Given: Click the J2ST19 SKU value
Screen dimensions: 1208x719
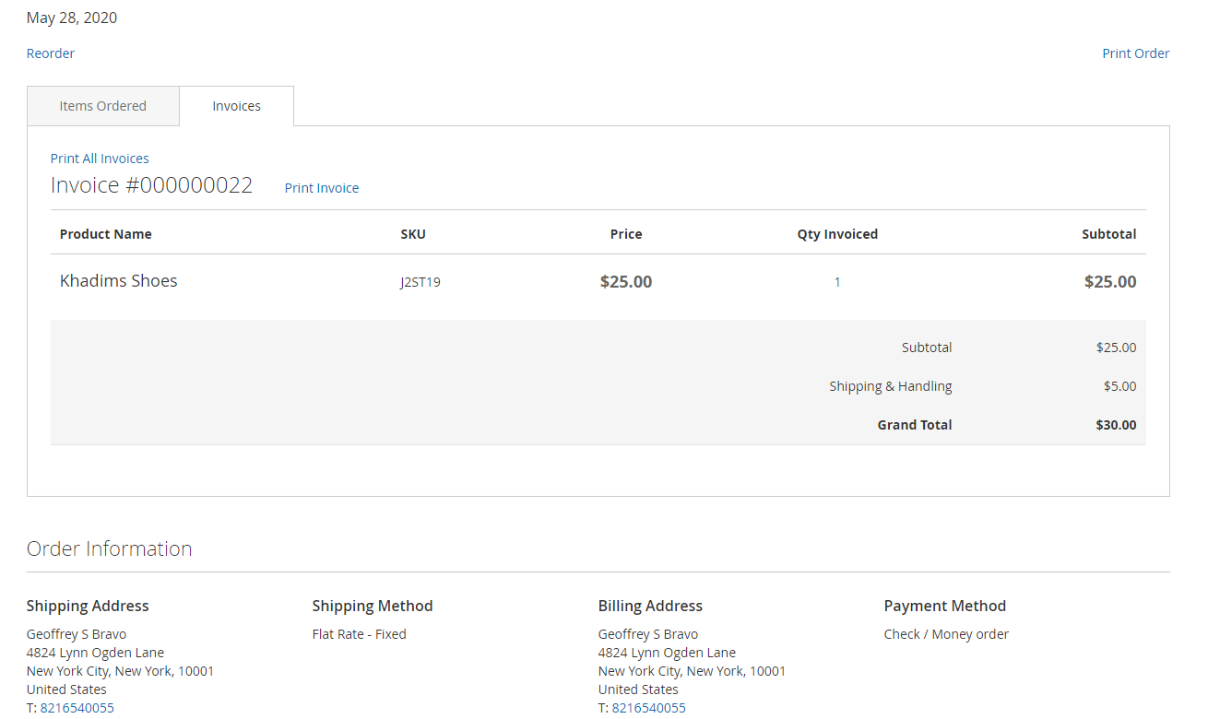Looking at the screenshot, I should [420, 282].
